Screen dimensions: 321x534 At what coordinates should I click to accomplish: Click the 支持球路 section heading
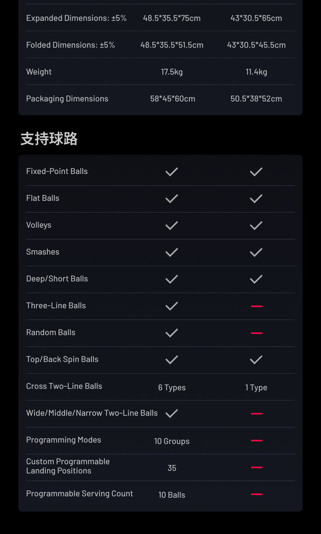coord(49,139)
